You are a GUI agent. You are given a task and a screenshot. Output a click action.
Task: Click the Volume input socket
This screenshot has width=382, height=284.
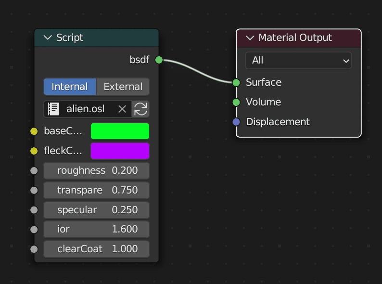click(236, 102)
